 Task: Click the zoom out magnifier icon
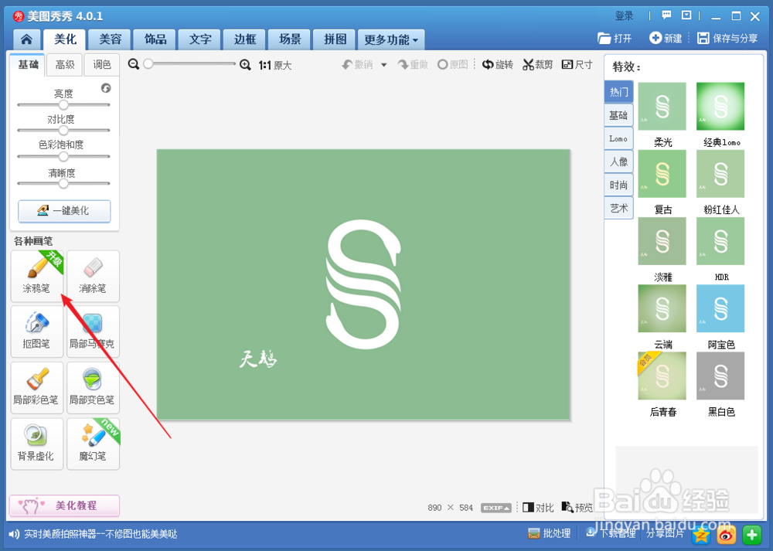click(x=133, y=65)
